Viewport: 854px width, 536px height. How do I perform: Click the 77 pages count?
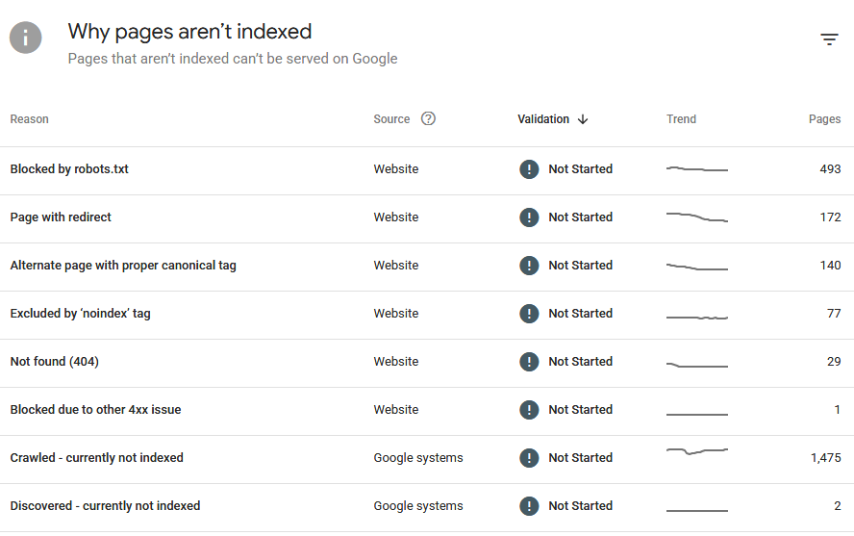834,314
